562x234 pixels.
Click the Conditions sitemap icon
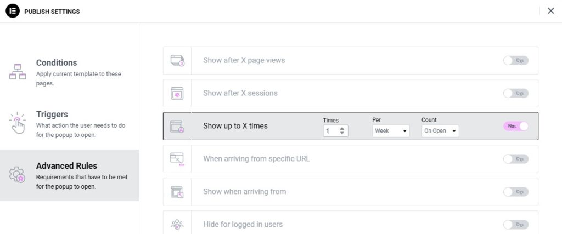[18, 72]
